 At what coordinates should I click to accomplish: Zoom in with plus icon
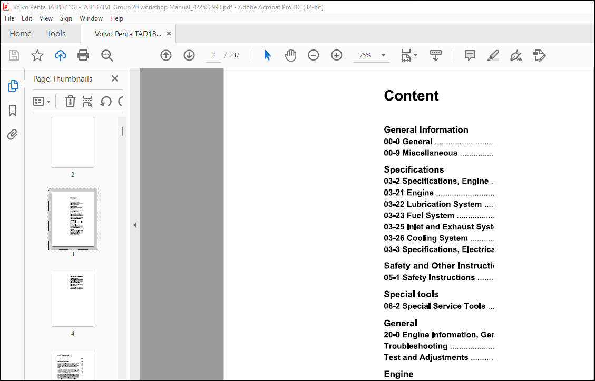click(x=337, y=55)
